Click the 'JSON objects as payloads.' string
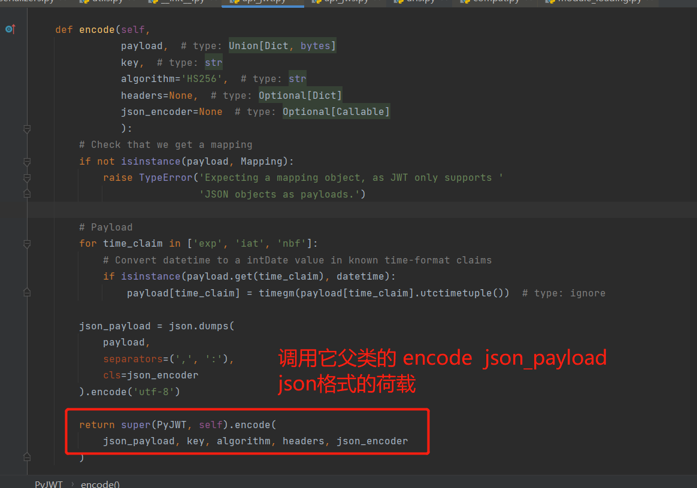 [x=280, y=194]
